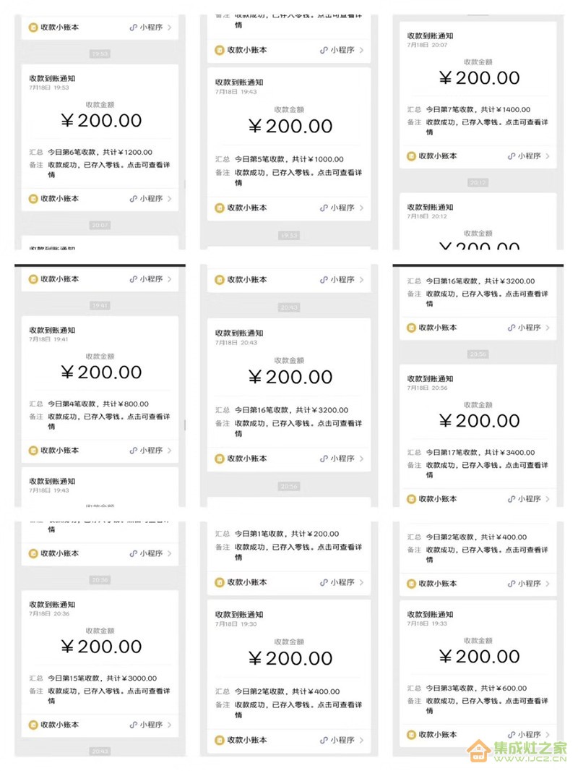Viewport: 578px width, 771px height.
Task: Expand chevron arrow beside 小程序 under ¥1200.00 card
Action: pos(169,199)
